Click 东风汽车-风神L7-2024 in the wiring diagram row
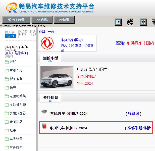This screenshot has height=151, width=155. (69, 114)
